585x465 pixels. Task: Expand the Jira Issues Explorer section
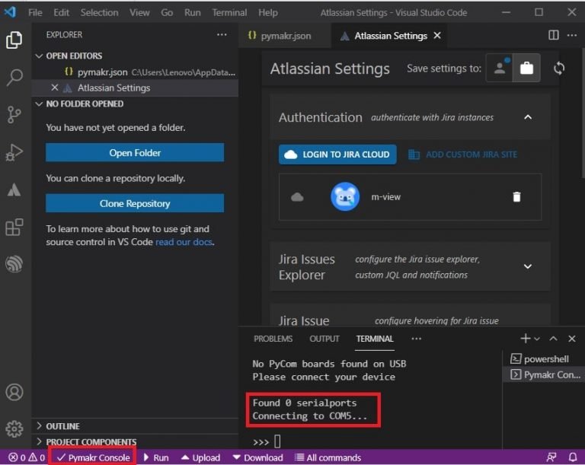pos(528,266)
